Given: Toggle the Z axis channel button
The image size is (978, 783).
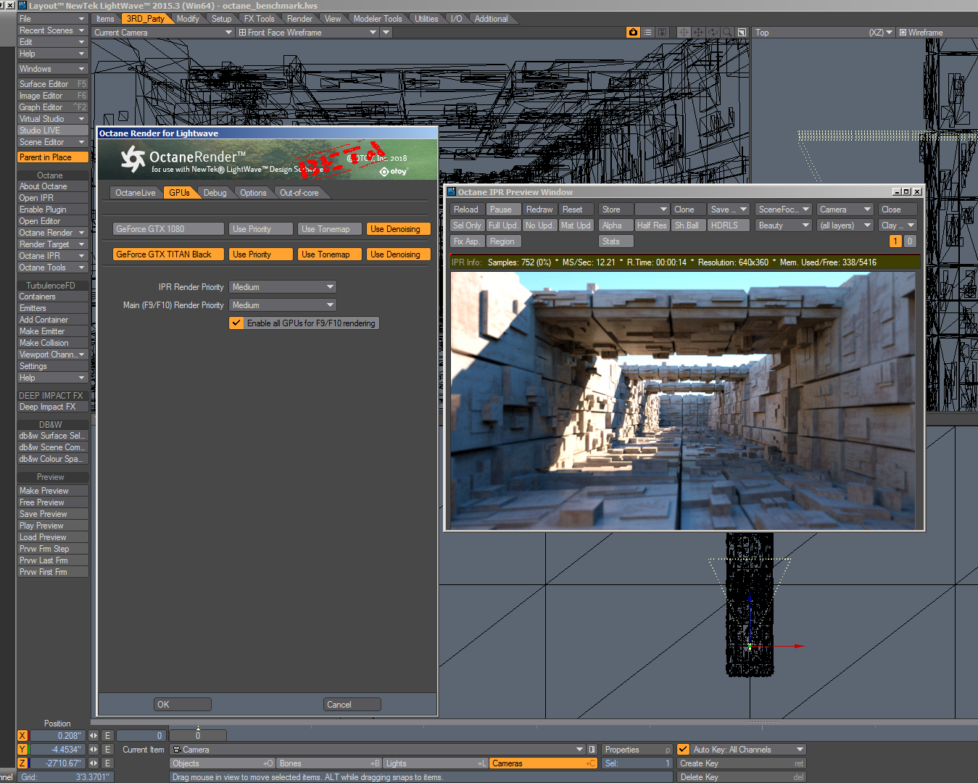Looking at the screenshot, I should coord(22,763).
